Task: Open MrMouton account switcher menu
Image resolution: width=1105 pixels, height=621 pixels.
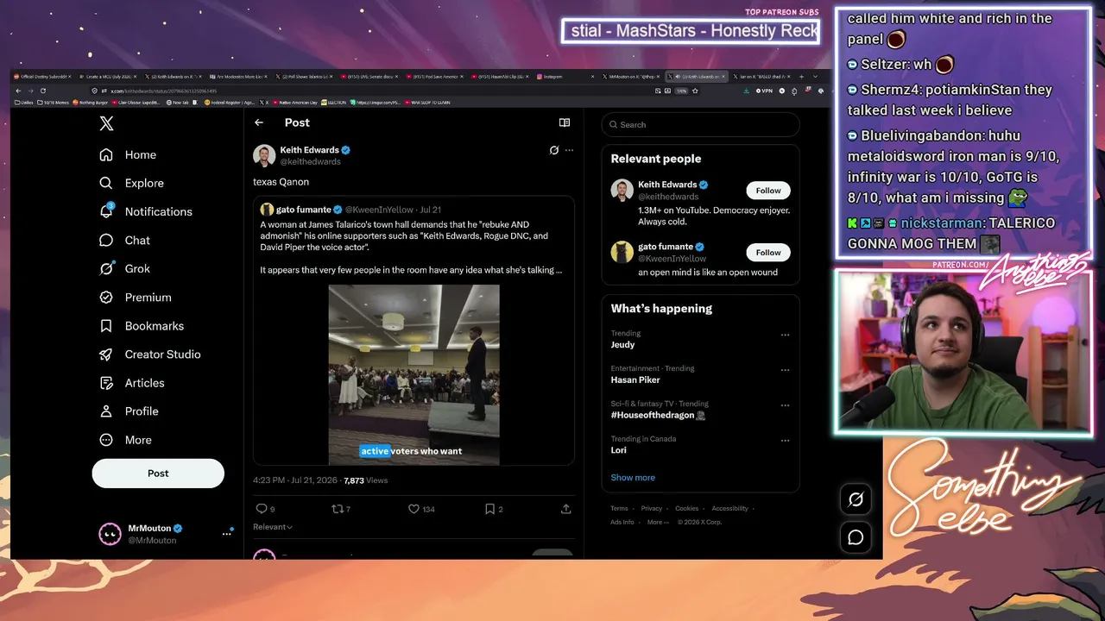Action: [227, 534]
